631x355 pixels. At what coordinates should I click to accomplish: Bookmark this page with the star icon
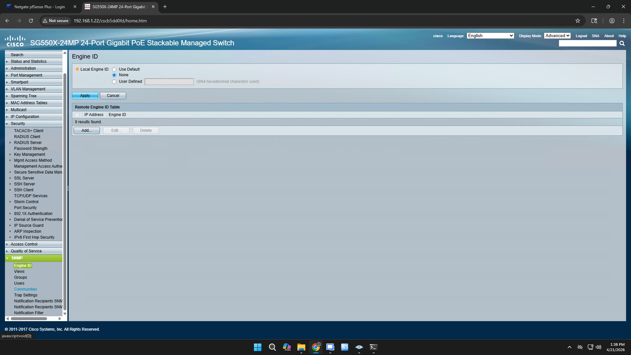[578, 21]
